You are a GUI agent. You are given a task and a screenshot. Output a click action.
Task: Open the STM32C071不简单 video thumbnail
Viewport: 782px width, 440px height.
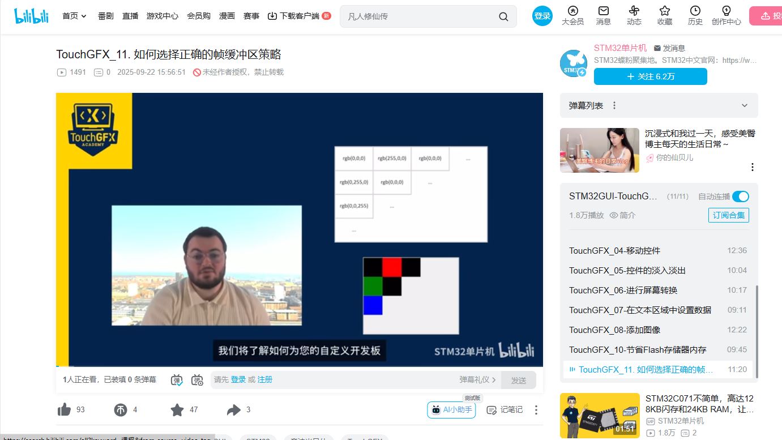[600, 415]
